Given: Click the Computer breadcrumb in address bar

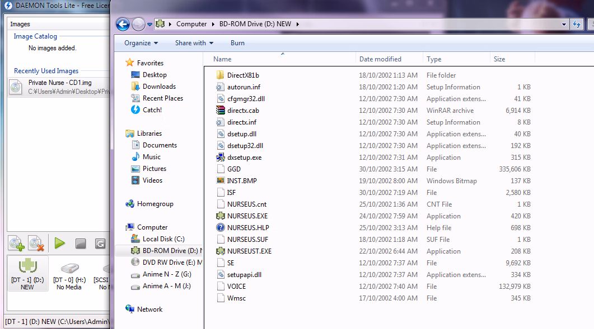Looking at the screenshot, I should pyautogui.click(x=191, y=24).
